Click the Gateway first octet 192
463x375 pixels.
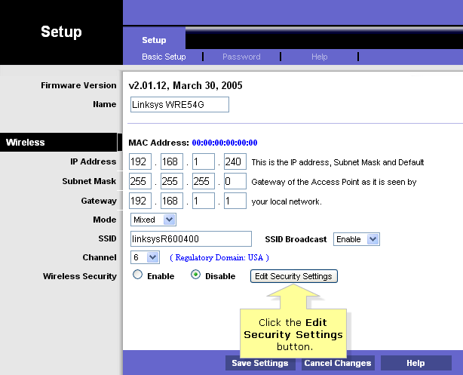(x=140, y=201)
